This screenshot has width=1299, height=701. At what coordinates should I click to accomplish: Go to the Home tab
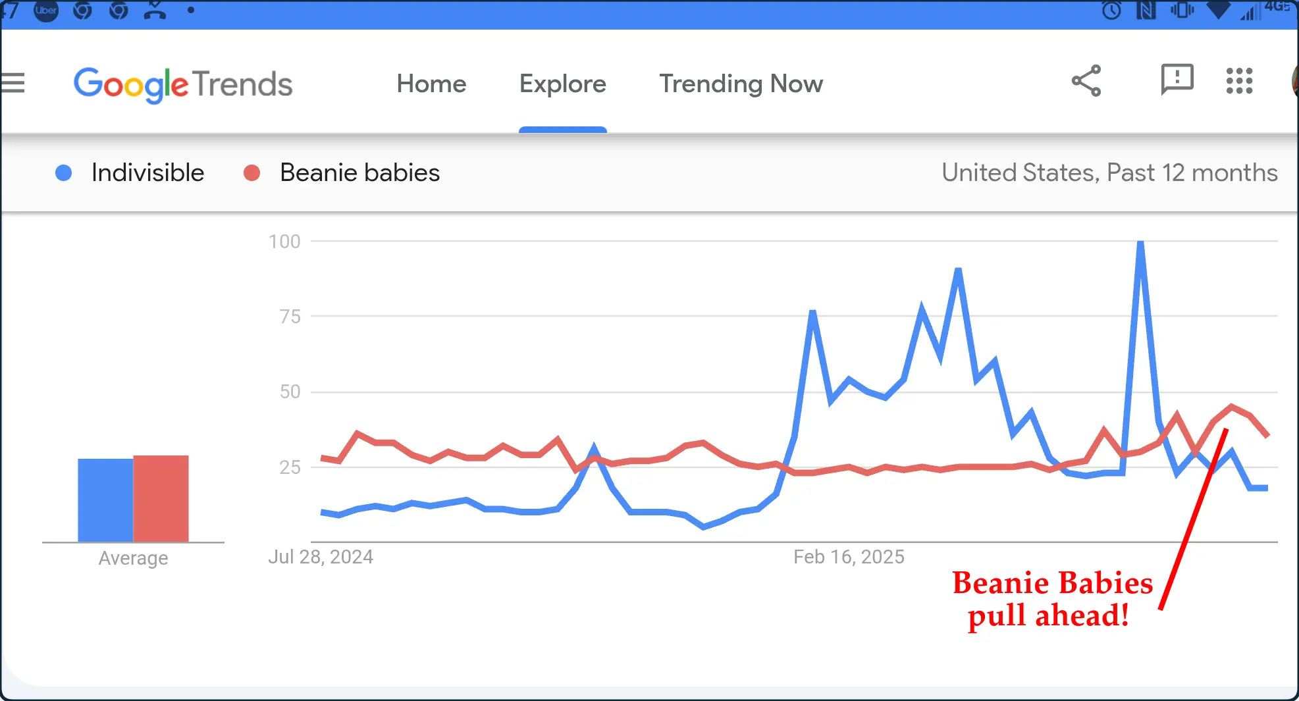pyautogui.click(x=431, y=84)
